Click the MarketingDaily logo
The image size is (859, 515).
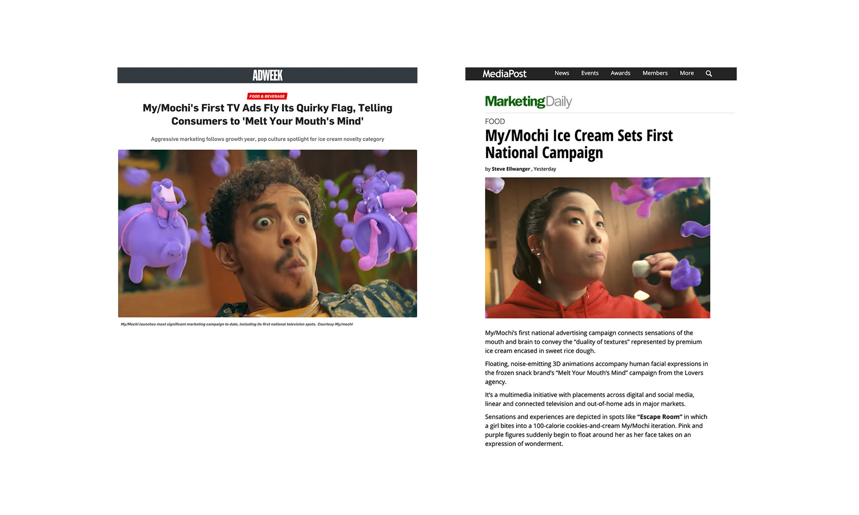pyautogui.click(x=528, y=102)
